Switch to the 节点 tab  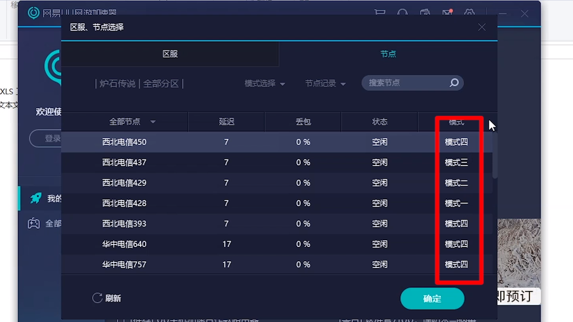tap(388, 54)
